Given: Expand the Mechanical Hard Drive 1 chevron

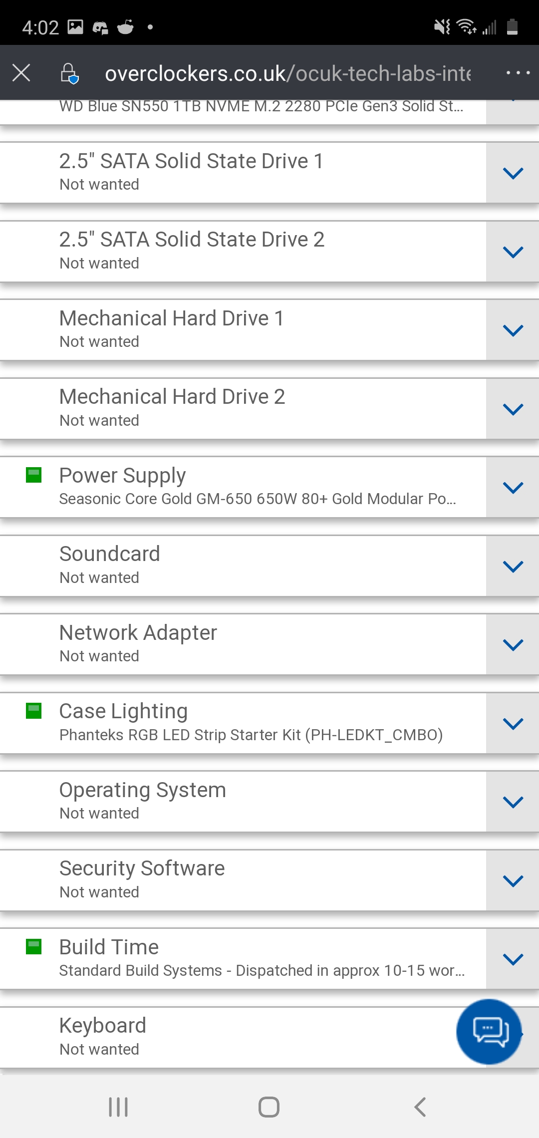Looking at the screenshot, I should [513, 330].
